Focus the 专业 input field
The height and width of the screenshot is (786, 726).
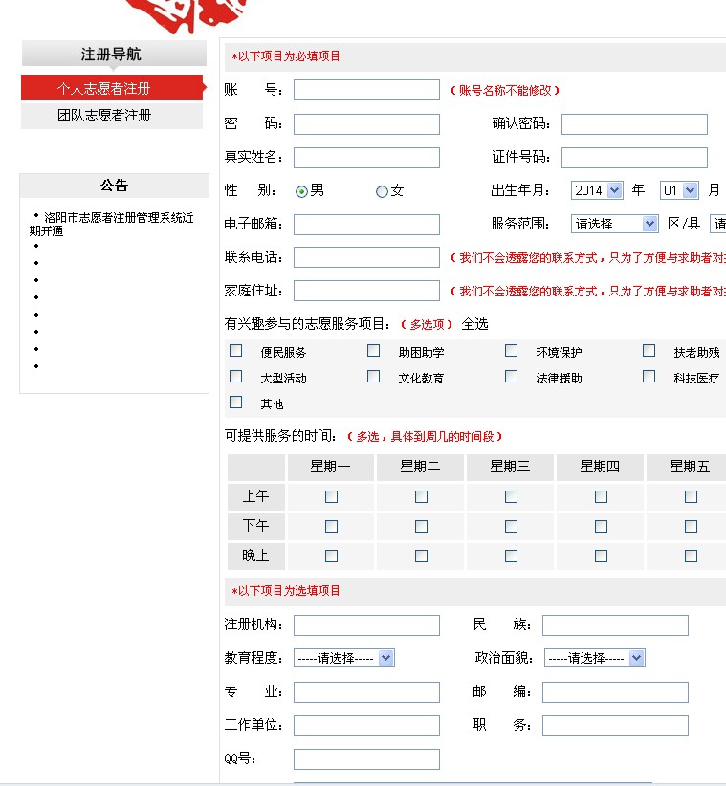366,691
